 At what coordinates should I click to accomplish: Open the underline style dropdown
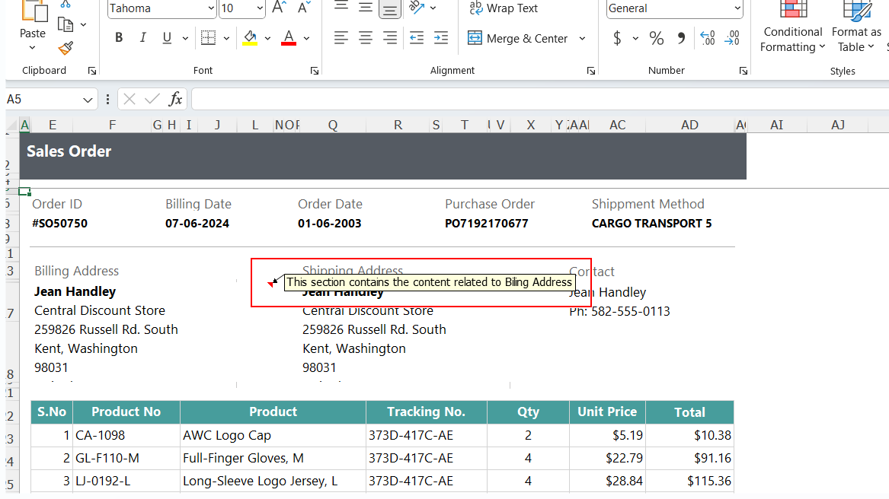coord(185,39)
